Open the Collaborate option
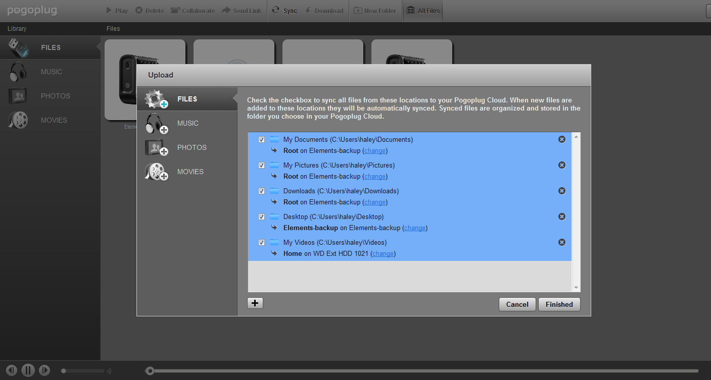This screenshot has height=380, width=711. [193, 11]
